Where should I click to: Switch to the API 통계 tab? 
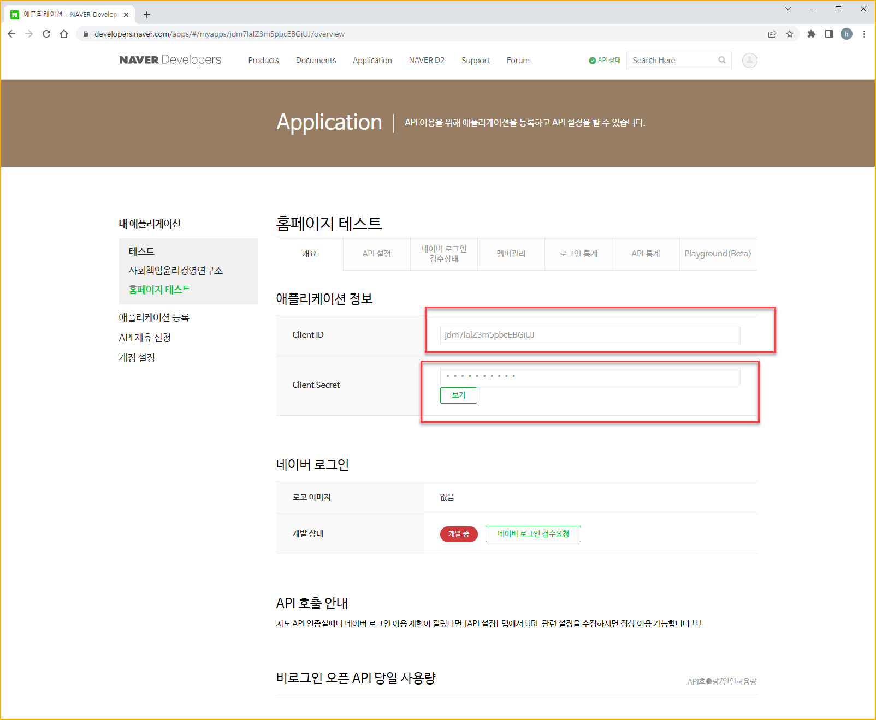(646, 254)
